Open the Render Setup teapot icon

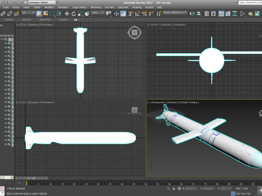click(x=251, y=14)
